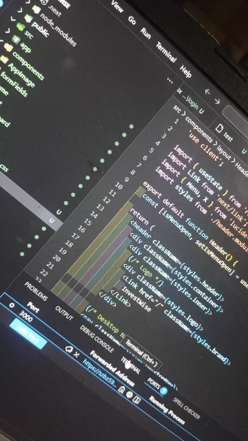This screenshot has width=248, height=441.
Task: Click the Forwarded Address column header
Action: tap(112, 368)
